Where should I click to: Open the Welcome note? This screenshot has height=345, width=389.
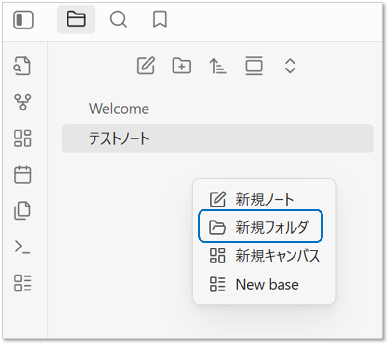pos(119,109)
